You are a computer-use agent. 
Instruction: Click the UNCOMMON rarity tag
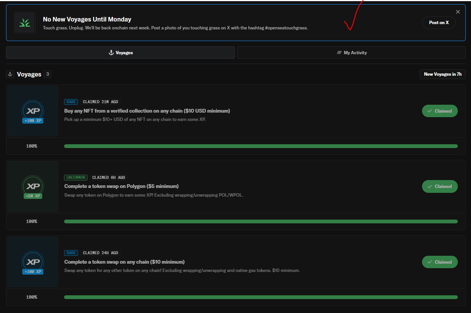tap(76, 177)
